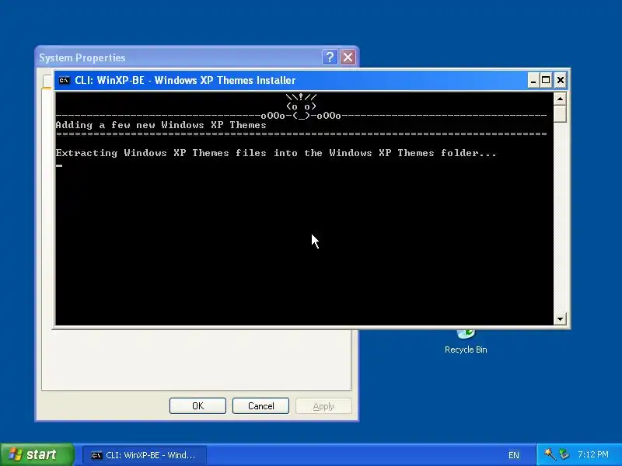The width and height of the screenshot is (622, 466).
Task: Minimize the Themes Installer console window
Action: tap(533, 81)
